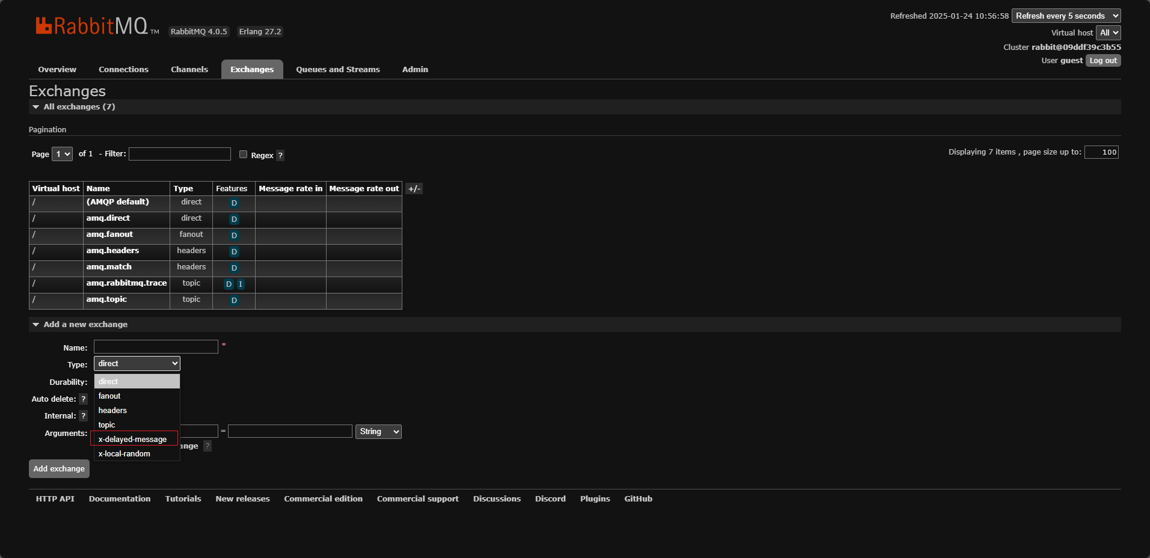Click the D feature badge for (AMQP default)
This screenshot has width=1150, height=558.
point(234,203)
